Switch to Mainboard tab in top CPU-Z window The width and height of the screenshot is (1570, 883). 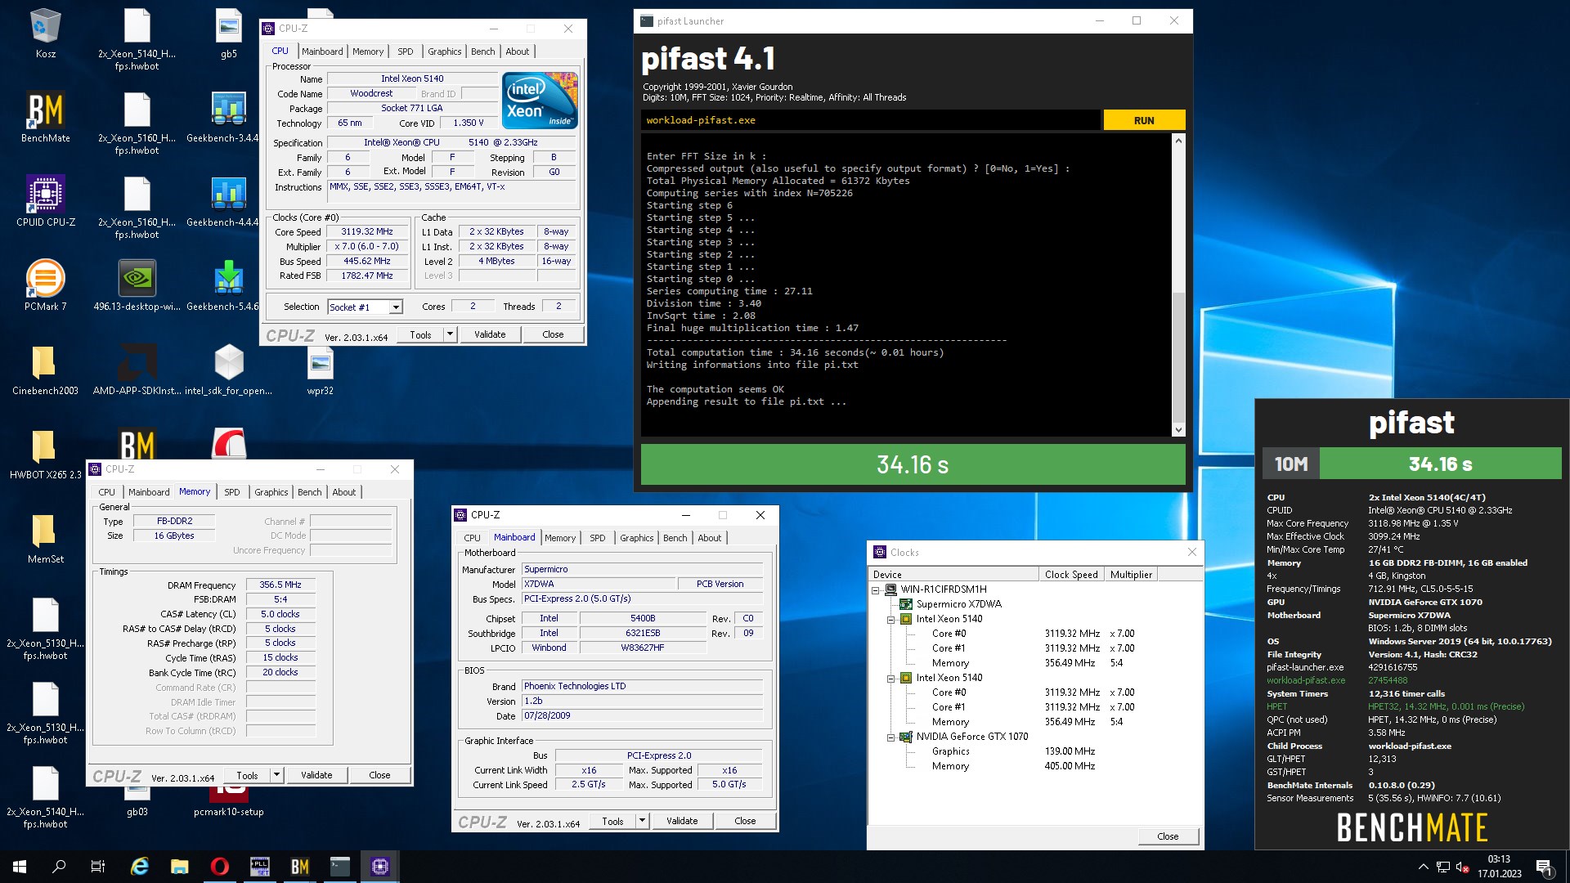[322, 52]
